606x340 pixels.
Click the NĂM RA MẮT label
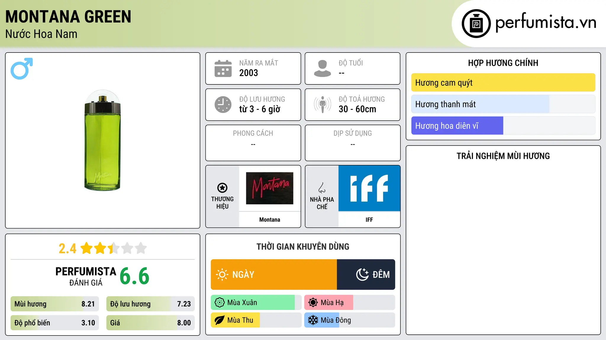[259, 63]
